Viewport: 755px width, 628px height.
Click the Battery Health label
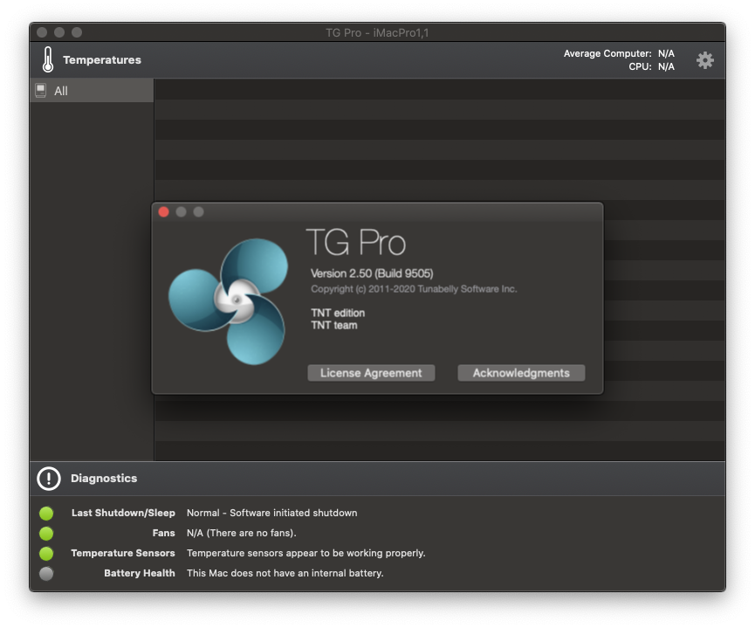(140, 573)
